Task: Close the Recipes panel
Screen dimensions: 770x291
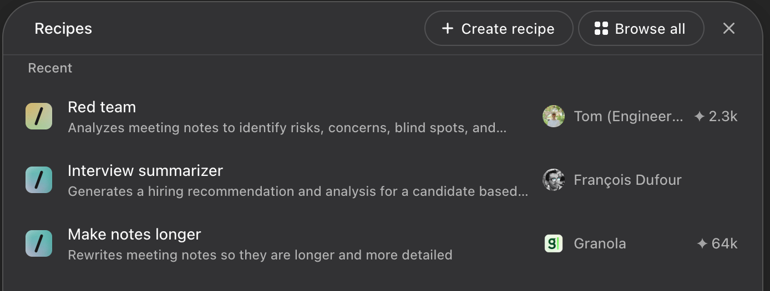Action: (729, 28)
